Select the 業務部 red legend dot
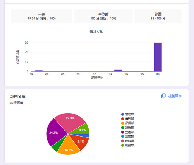The image size is (194, 165). (122, 119)
